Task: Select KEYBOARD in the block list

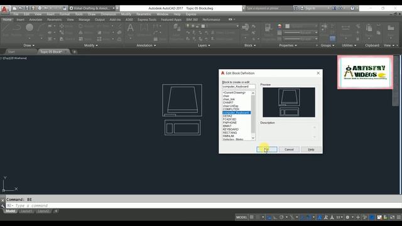Action: pos(231,129)
